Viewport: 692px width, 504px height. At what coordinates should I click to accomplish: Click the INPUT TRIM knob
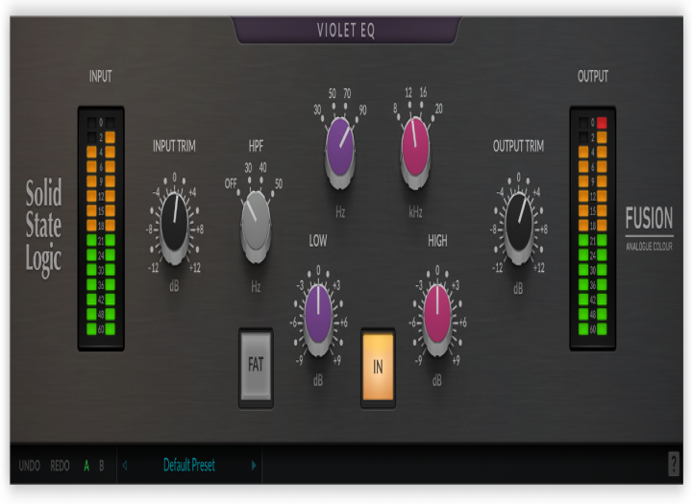174,228
